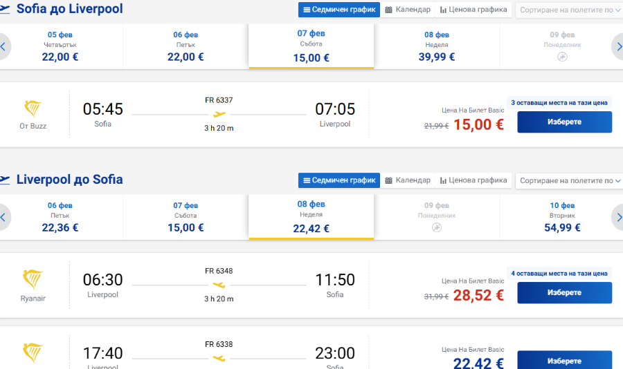Show previous dates for Liverpool to Sofia
The image size is (623, 369).
point(4,218)
